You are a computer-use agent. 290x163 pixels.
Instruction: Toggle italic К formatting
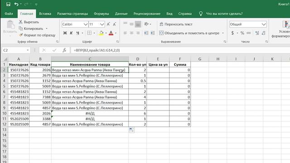click(x=71, y=33)
